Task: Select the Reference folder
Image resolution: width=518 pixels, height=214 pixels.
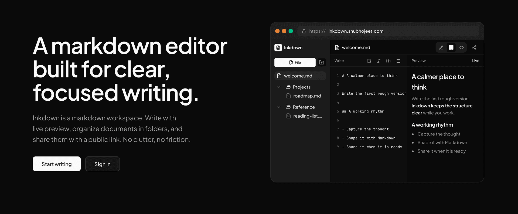Action: [300, 107]
